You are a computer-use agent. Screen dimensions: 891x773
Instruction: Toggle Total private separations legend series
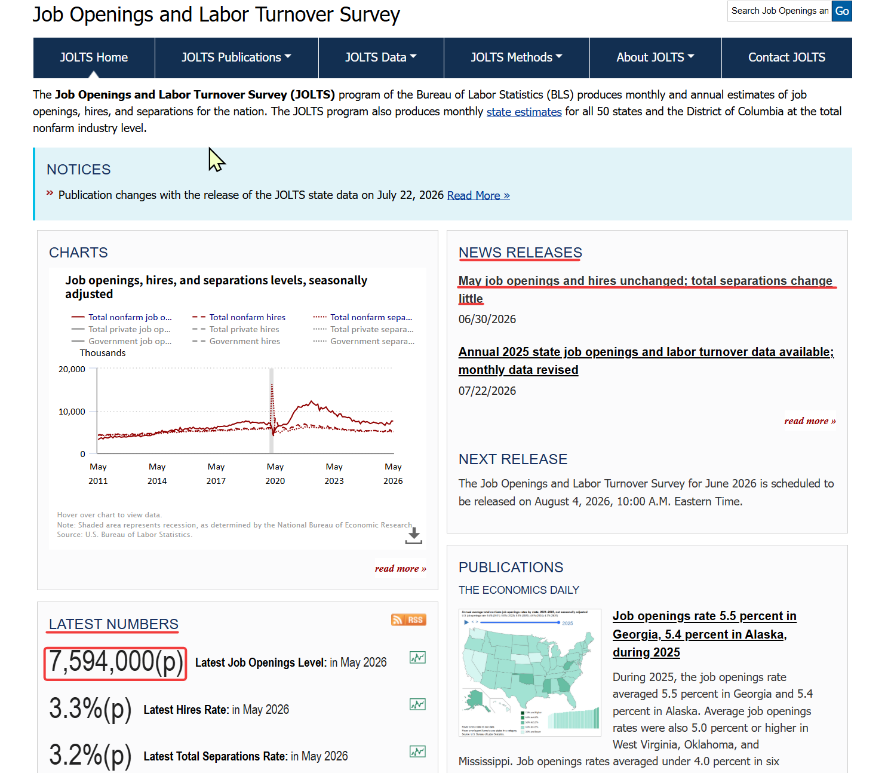pyautogui.click(x=363, y=329)
